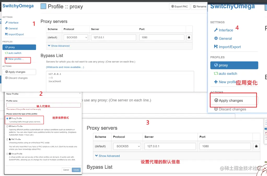267x176 pixels.
Task: Open the SOCKS5 protocol dropdown in the main window
Action: [x=76, y=37]
